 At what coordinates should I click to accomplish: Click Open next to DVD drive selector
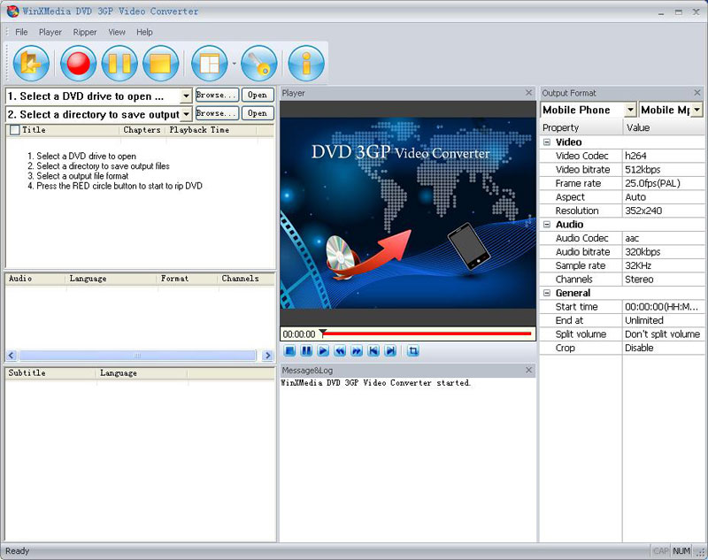pyautogui.click(x=258, y=96)
